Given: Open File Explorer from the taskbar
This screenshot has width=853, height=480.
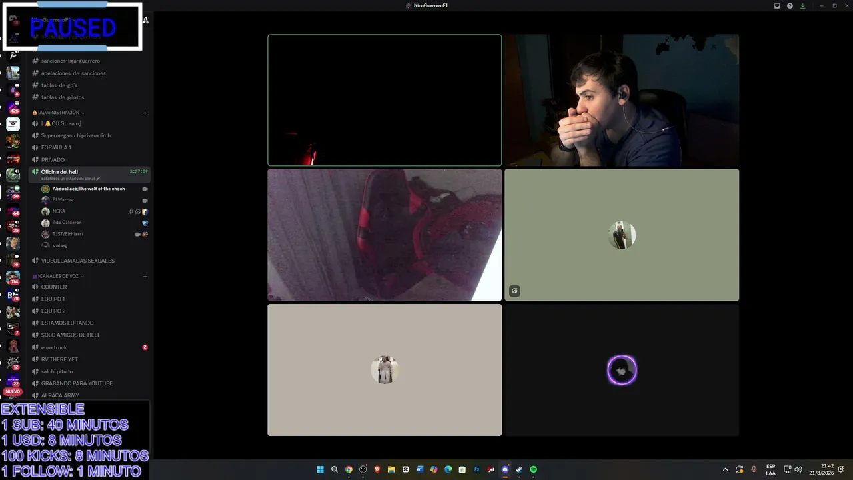Looking at the screenshot, I should pyautogui.click(x=391, y=469).
